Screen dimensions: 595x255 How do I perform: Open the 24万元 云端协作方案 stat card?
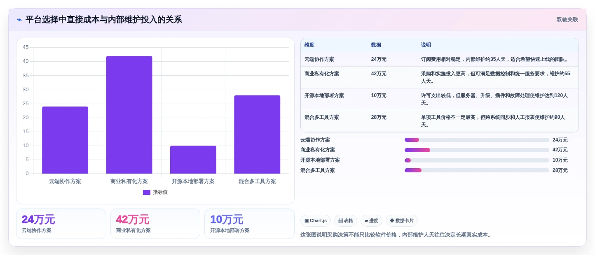tap(61, 224)
